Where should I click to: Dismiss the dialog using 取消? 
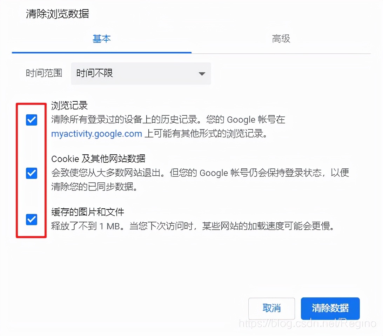[271, 308]
